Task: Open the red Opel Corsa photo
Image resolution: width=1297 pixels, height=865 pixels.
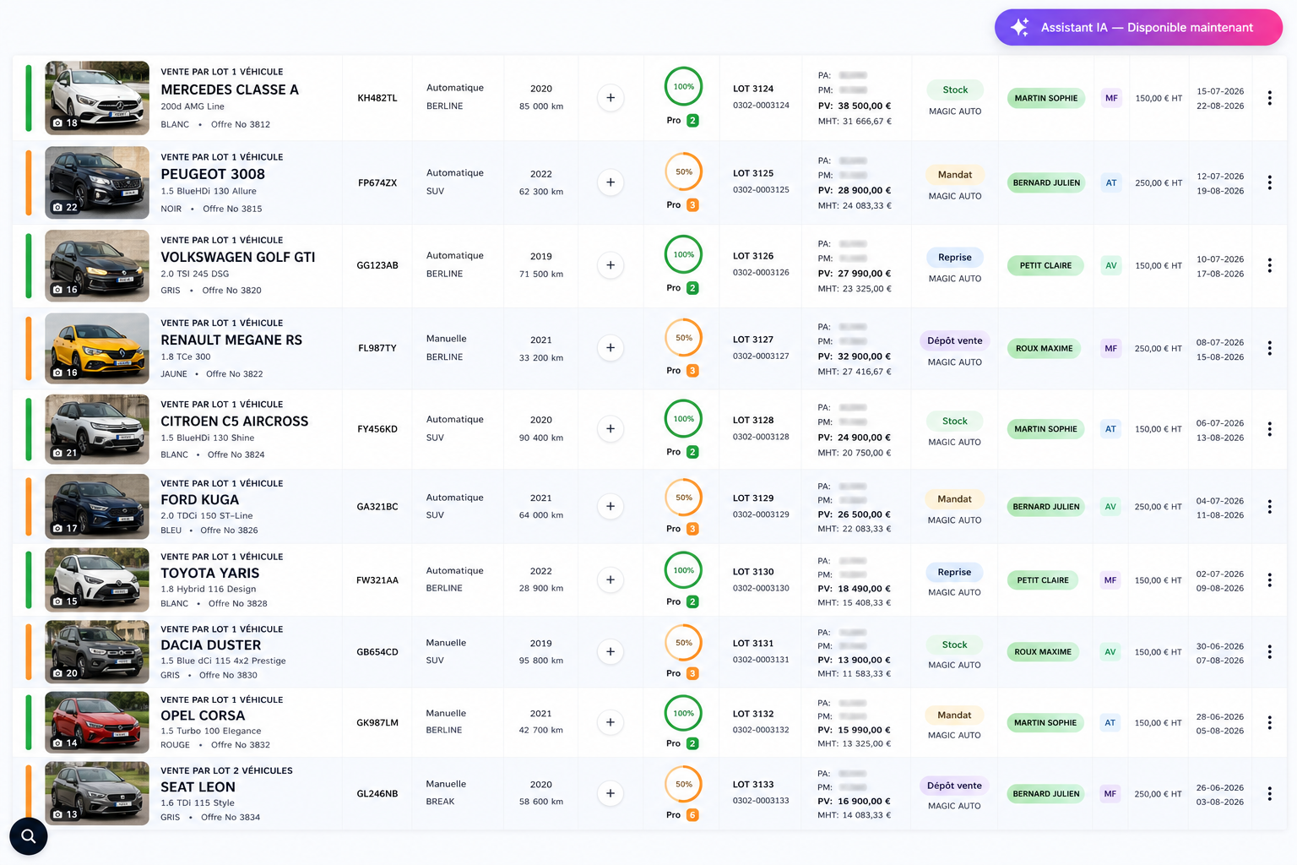Action: click(x=97, y=722)
